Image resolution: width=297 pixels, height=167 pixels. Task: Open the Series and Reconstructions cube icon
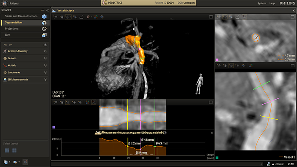coord(44,17)
